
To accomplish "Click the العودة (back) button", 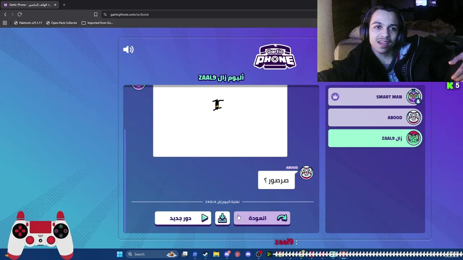I will coord(262,218).
